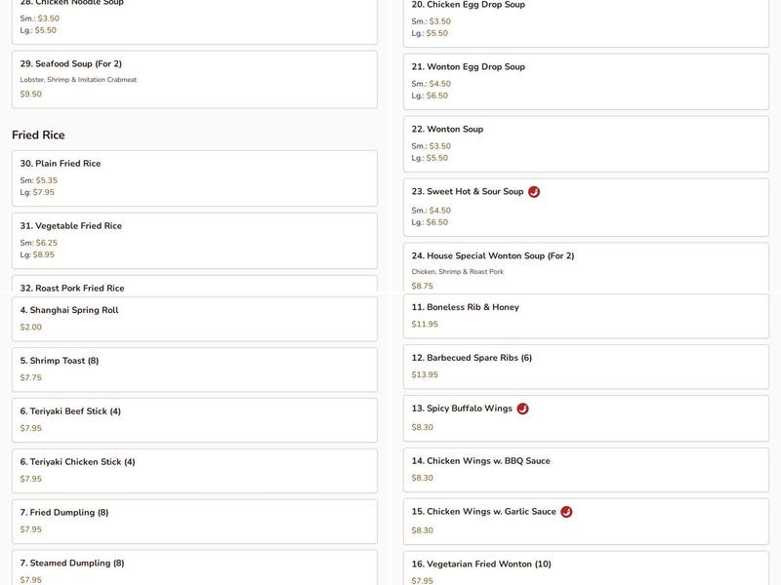
Task: Open Chicken Wings w. BBQ Sauce
Action: pyautogui.click(x=586, y=470)
